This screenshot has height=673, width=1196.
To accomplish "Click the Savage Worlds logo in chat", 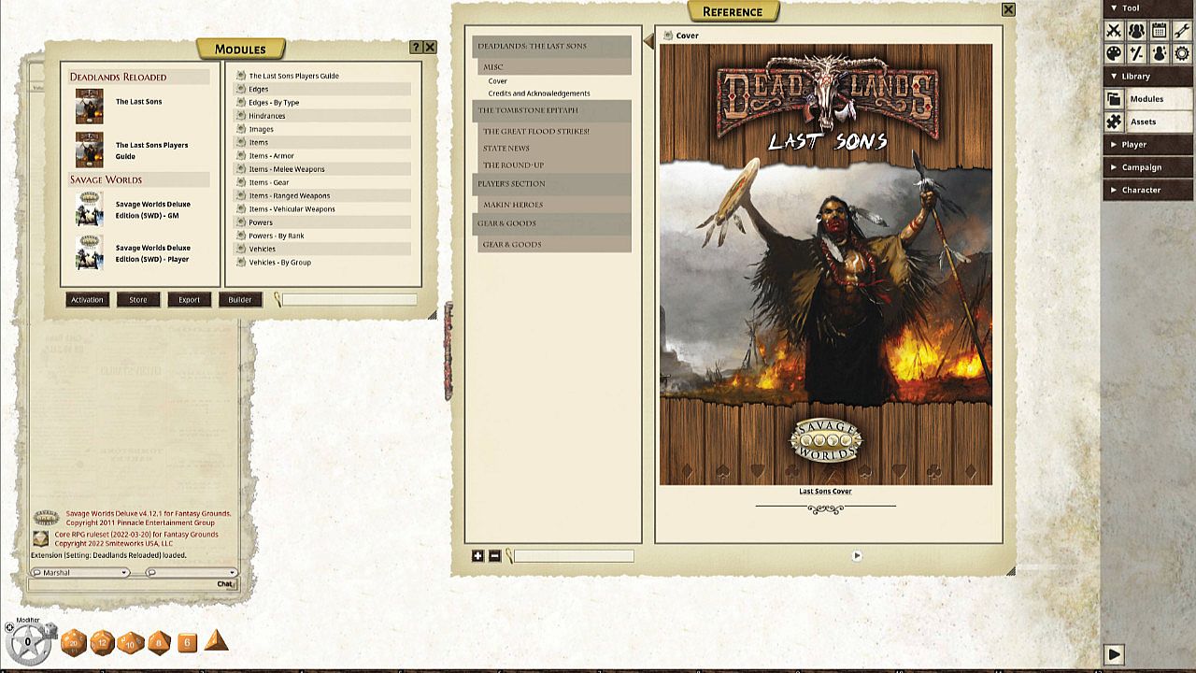I will [46, 517].
